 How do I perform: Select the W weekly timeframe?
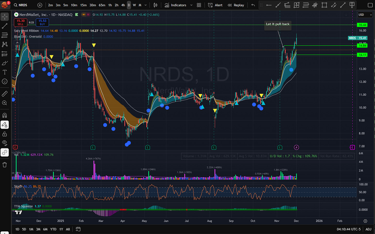134,5
